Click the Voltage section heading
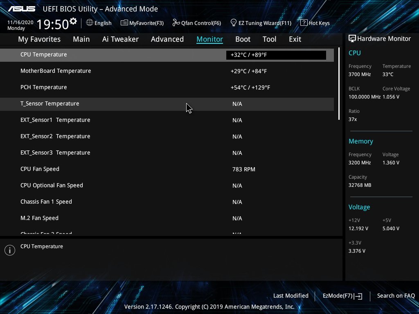The height and width of the screenshot is (314, 419). (x=359, y=207)
